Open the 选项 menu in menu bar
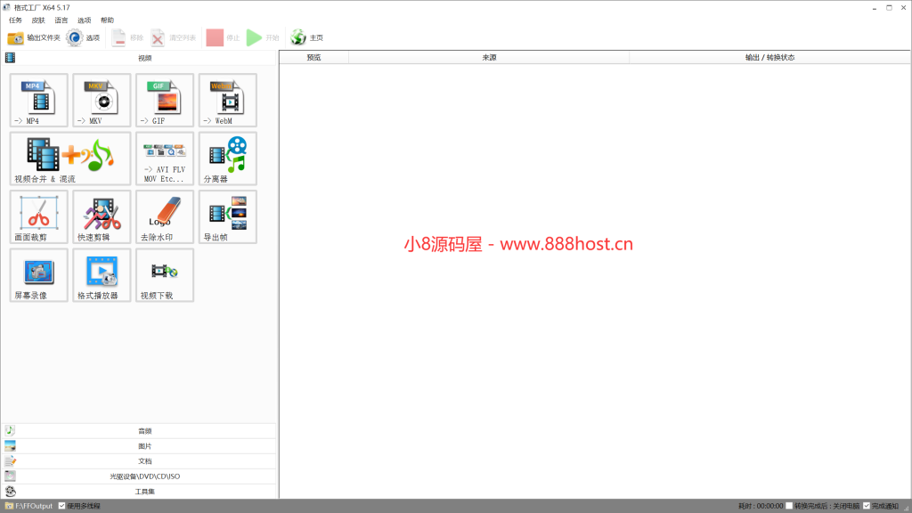The image size is (912, 513). [85, 20]
